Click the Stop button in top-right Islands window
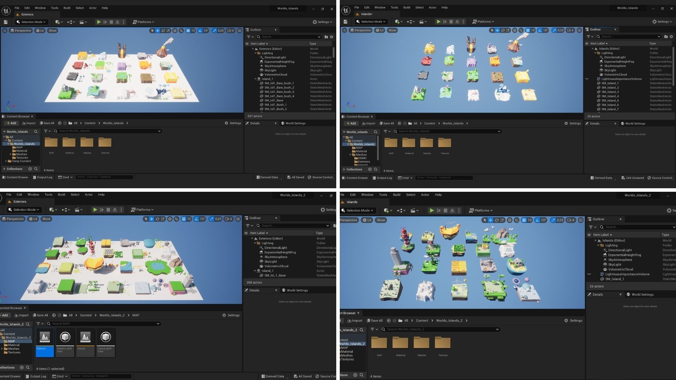676x380 pixels. [451, 21]
